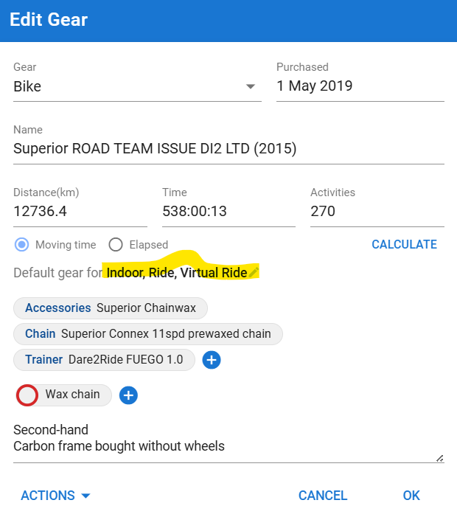The height and width of the screenshot is (517, 457).
Task: Click the Distance(km) input field
Action: tap(80, 212)
